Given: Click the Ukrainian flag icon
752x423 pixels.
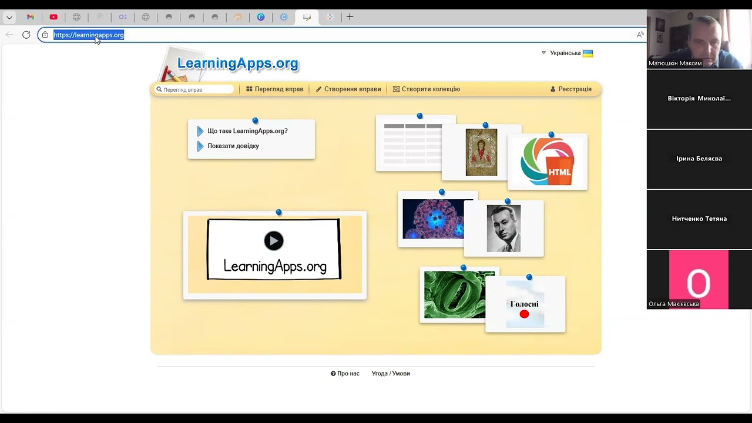Looking at the screenshot, I should [x=588, y=53].
